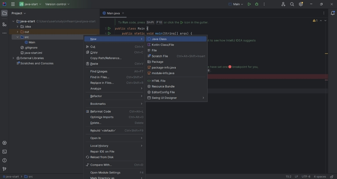
Task: Choose Reload from Disk
Action: pos(114,157)
